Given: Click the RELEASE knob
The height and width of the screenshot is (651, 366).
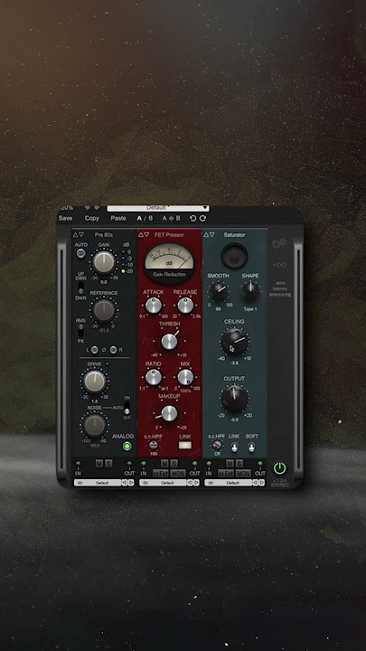Looking at the screenshot, I should [x=185, y=306].
